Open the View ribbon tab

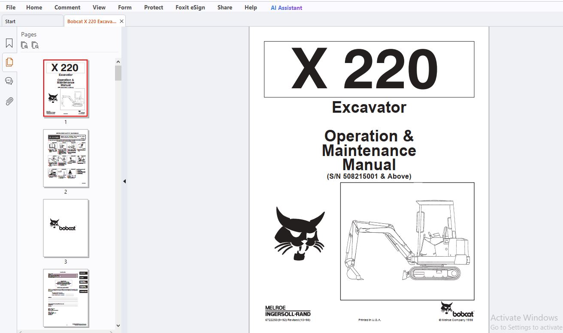[x=99, y=7]
